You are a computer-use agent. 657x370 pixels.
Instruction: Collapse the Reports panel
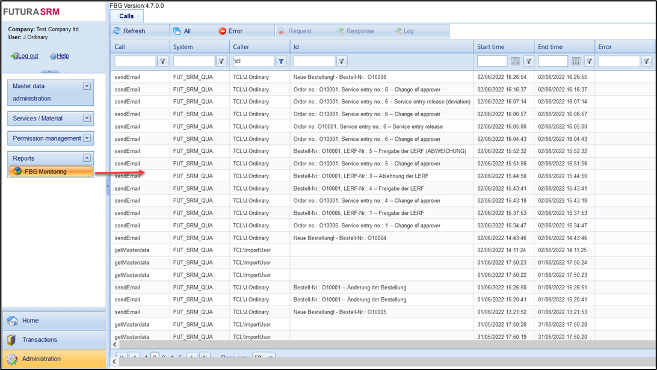[x=87, y=158]
